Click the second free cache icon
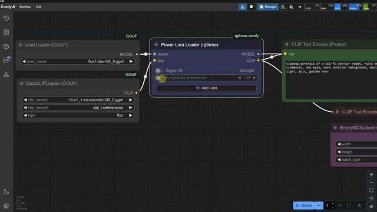 pos(291,7)
